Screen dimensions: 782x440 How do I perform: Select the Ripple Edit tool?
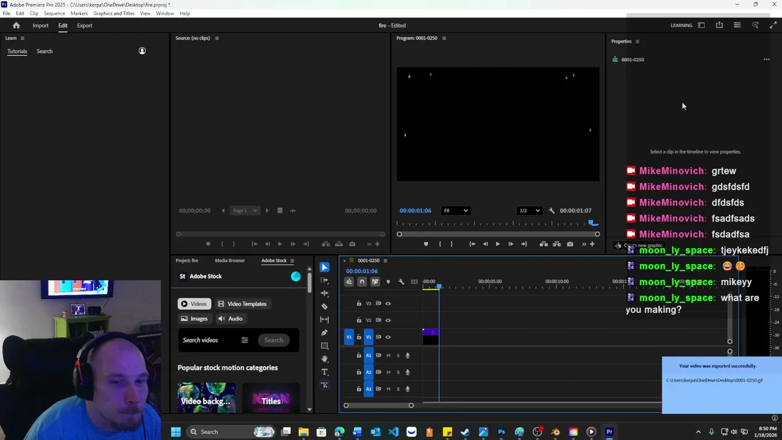pos(324,293)
